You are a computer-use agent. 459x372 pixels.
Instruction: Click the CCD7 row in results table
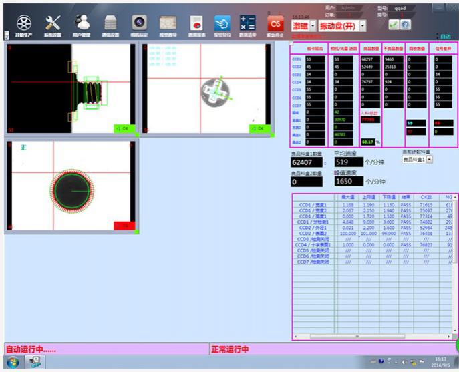(x=373, y=262)
